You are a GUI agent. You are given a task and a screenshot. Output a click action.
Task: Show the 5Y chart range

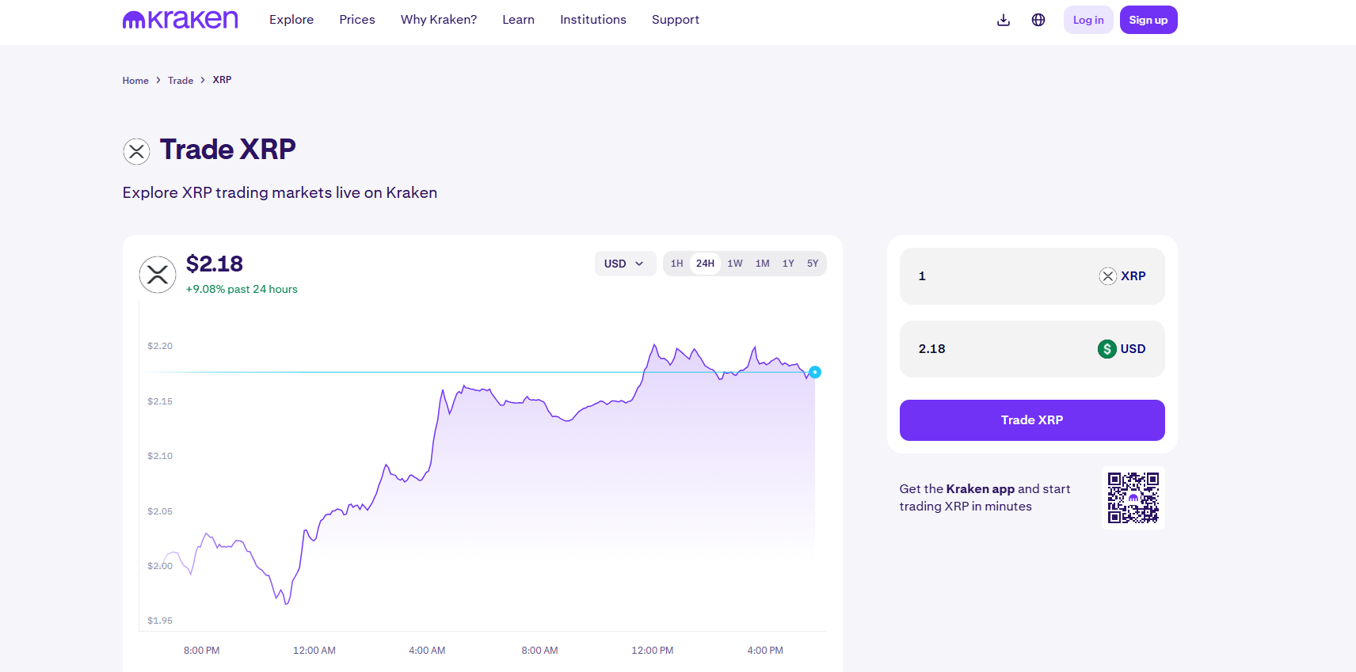click(813, 264)
